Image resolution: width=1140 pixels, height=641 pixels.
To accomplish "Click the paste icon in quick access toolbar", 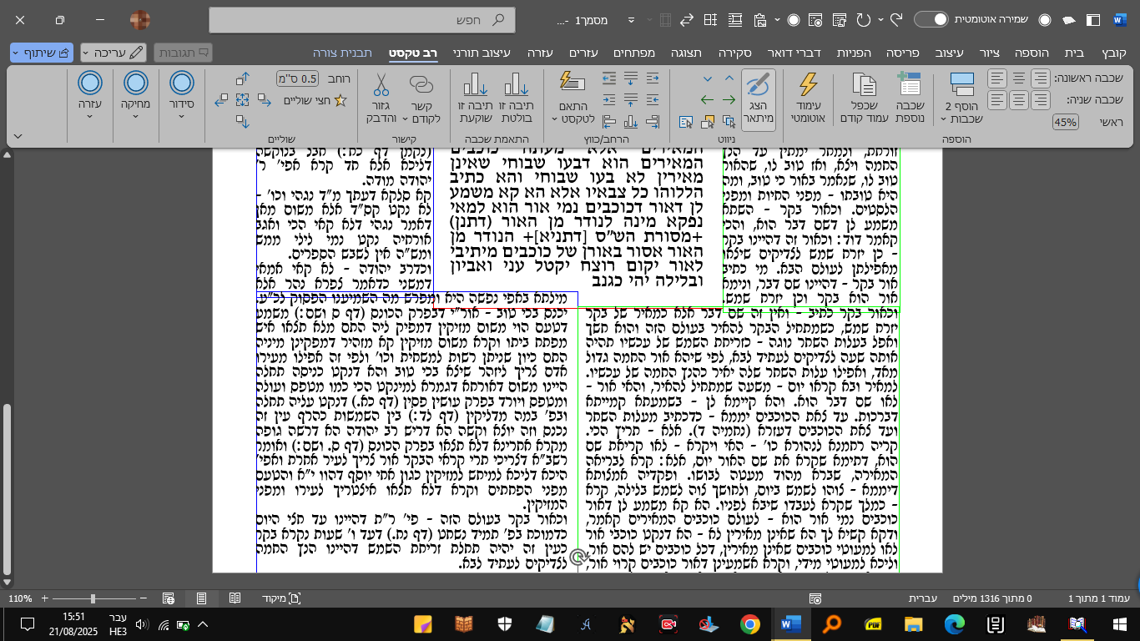I will 759,19.
